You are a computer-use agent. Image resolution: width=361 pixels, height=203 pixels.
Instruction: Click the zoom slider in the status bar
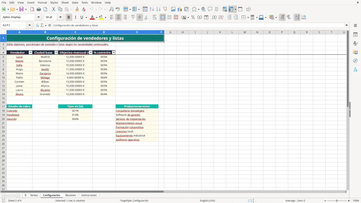tap(337, 201)
